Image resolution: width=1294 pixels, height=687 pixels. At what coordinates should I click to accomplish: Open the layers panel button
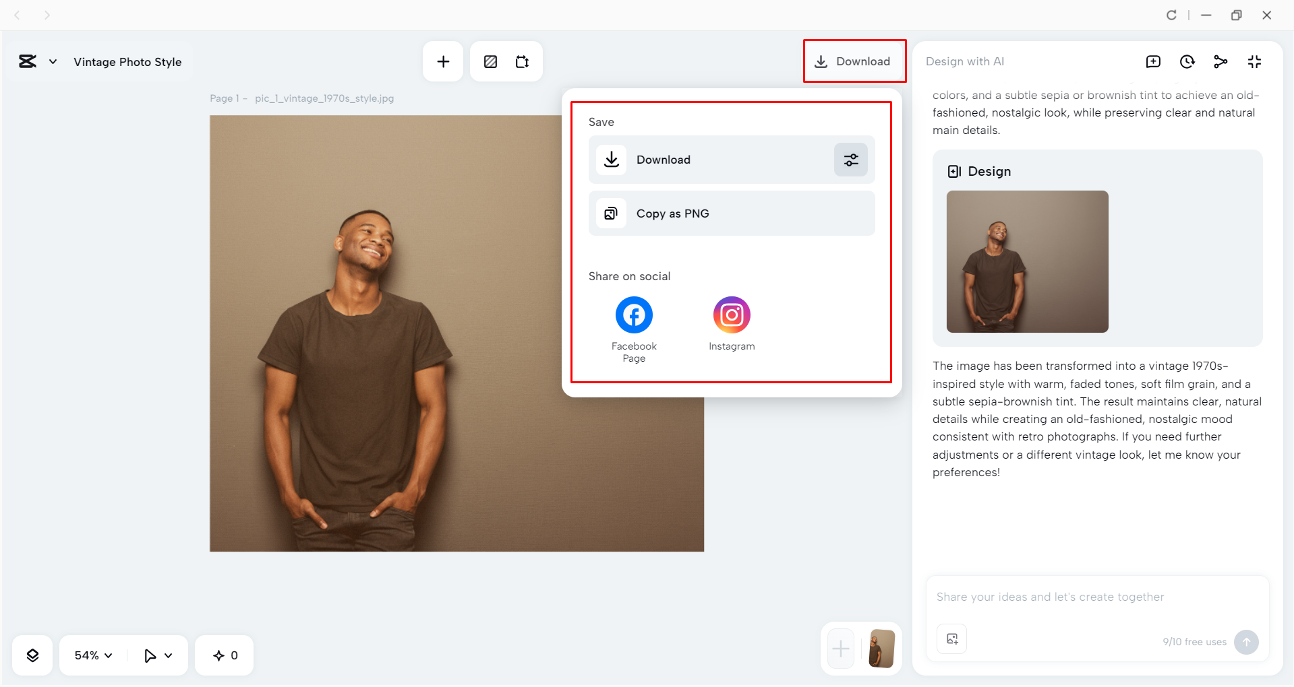coord(32,655)
